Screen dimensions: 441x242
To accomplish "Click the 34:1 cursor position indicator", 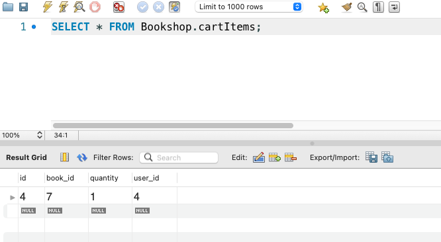I will [61, 135].
